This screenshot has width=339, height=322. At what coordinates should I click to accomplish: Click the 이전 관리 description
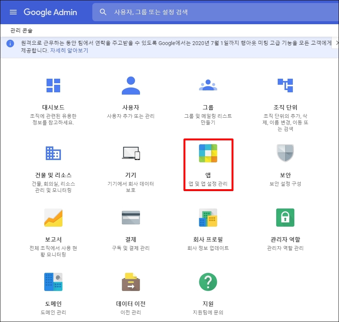(x=131, y=313)
